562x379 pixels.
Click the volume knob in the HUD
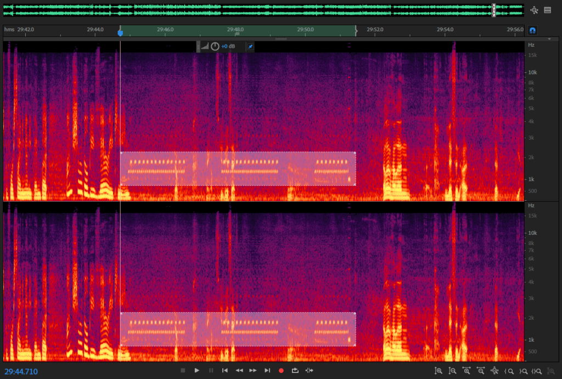click(214, 46)
